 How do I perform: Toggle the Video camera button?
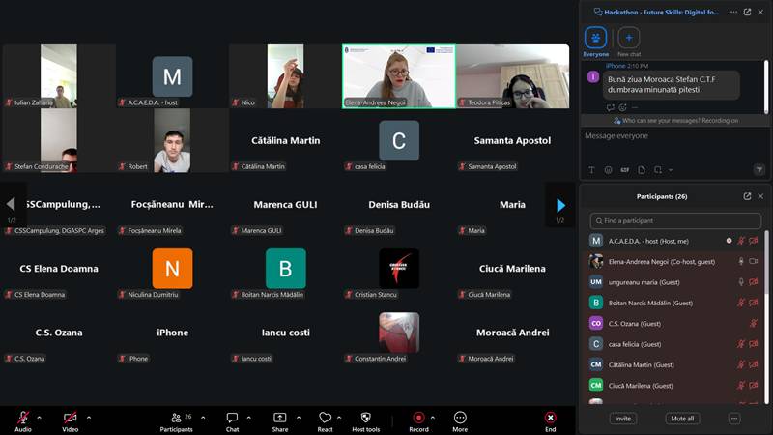70,418
